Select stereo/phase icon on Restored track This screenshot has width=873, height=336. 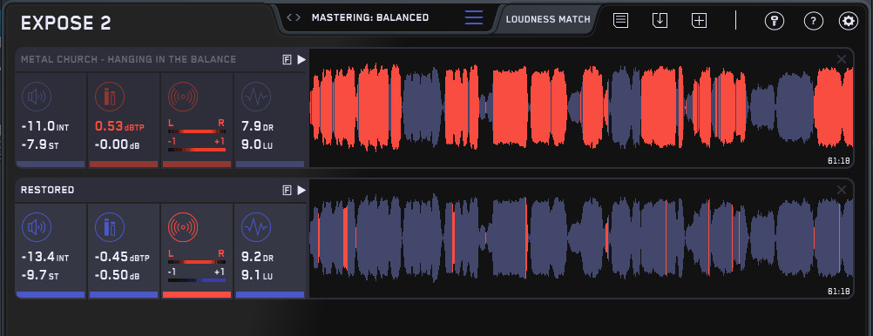183,227
